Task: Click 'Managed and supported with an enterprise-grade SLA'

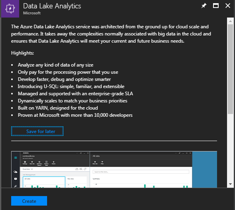Action: point(75,94)
